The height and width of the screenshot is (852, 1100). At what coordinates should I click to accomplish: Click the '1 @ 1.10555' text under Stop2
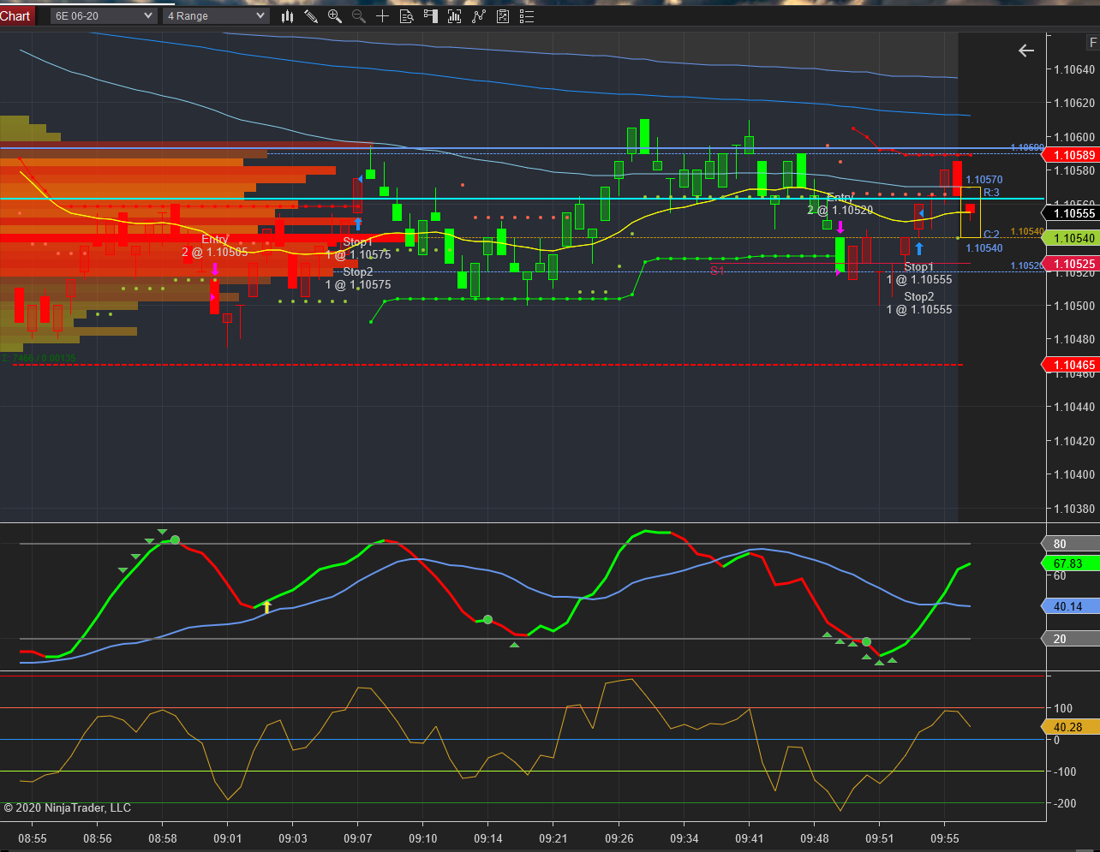[919, 309]
